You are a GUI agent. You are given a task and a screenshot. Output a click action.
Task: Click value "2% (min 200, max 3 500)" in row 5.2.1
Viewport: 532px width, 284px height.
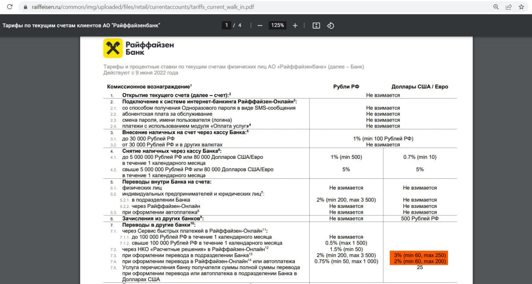tap(346, 200)
